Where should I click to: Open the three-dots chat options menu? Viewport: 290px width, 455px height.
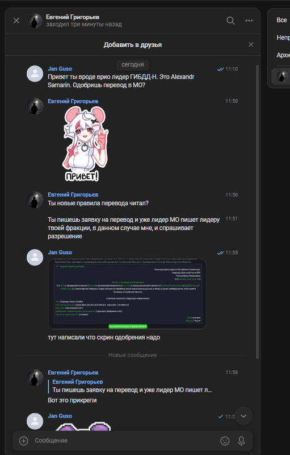click(x=249, y=20)
